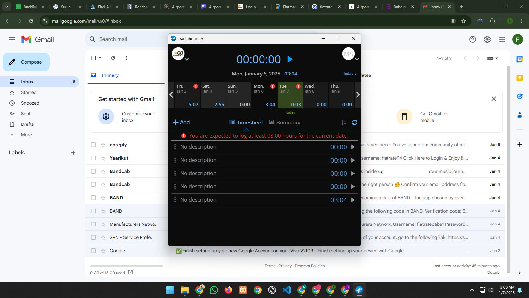Viewport: 529px width, 298px height.
Task: Switch to the Timesheet tab
Action: pyautogui.click(x=246, y=123)
